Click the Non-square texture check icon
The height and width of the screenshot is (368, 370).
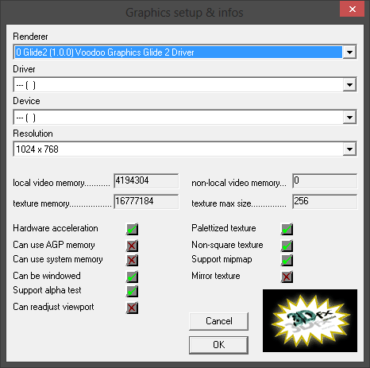point(287,246)
